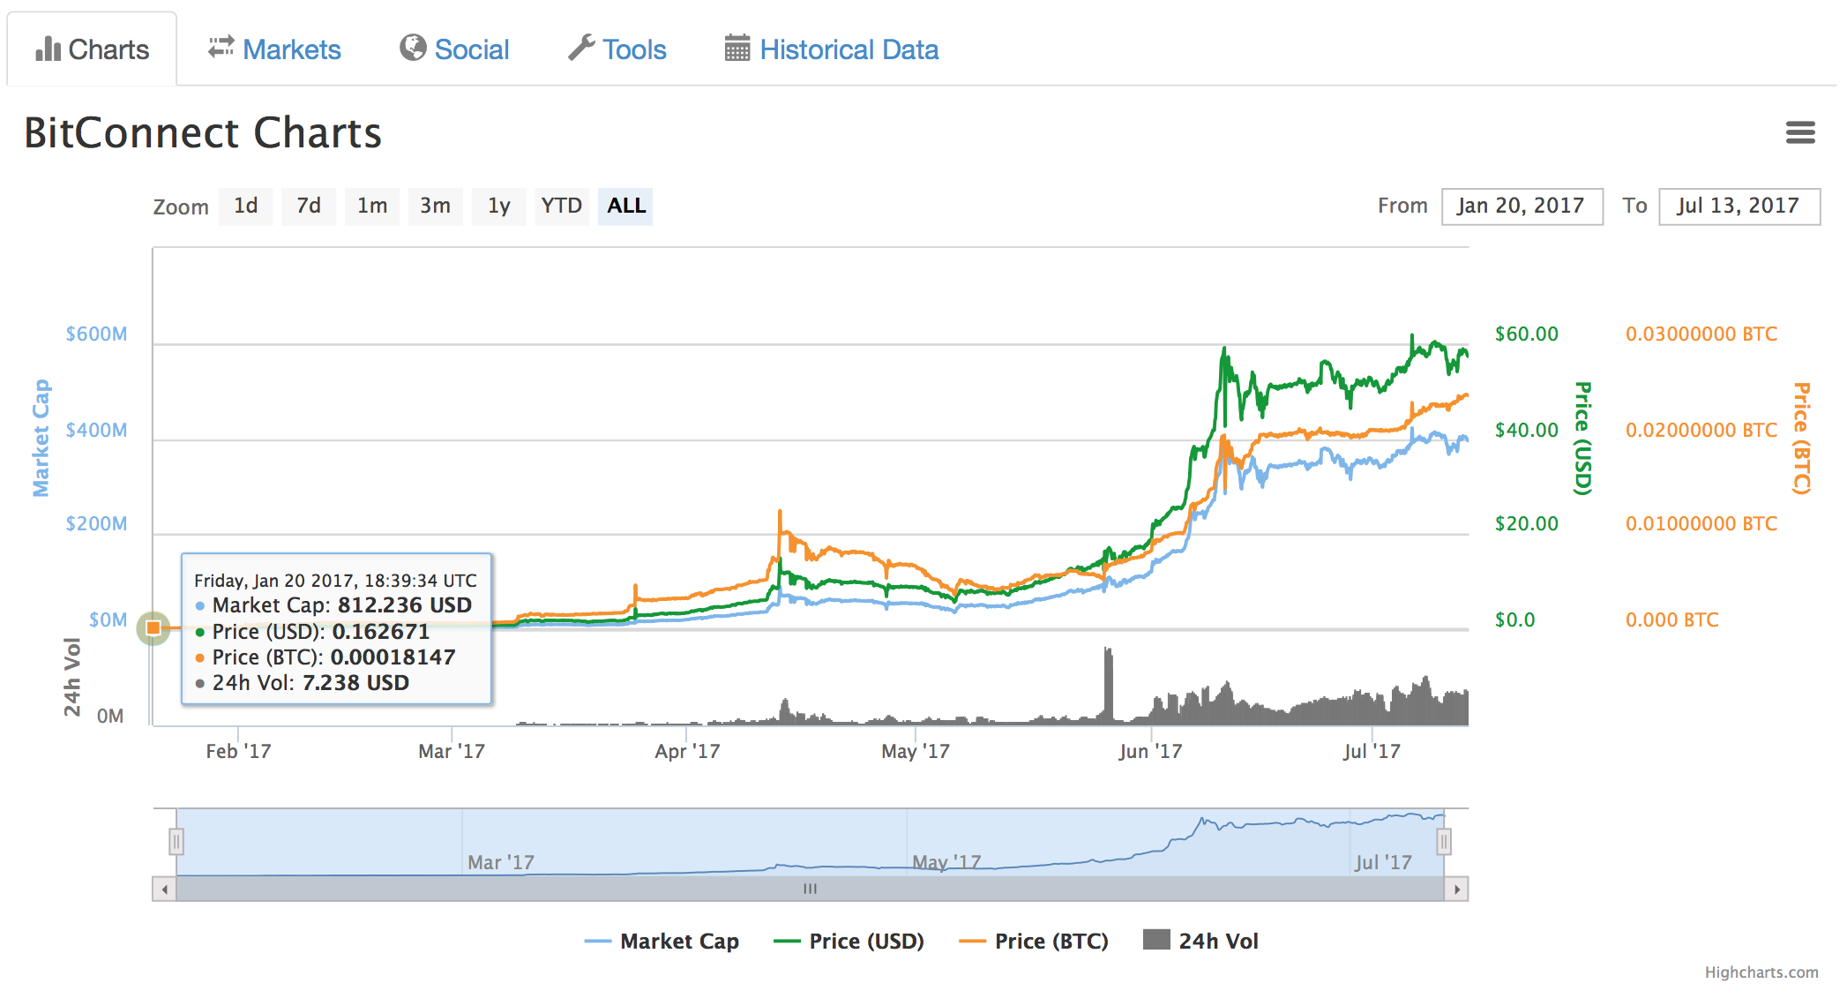Click the navigator scroll left arrow
Screen dimensions: 1847x1006
[164, 889]
